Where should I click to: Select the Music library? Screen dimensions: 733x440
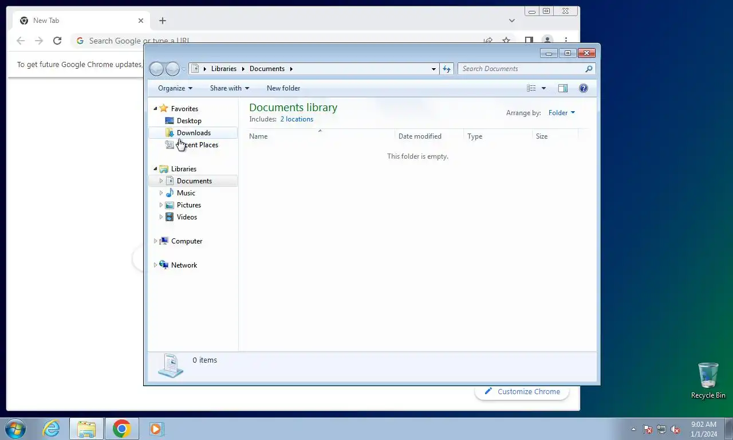(x=186, y=193)
